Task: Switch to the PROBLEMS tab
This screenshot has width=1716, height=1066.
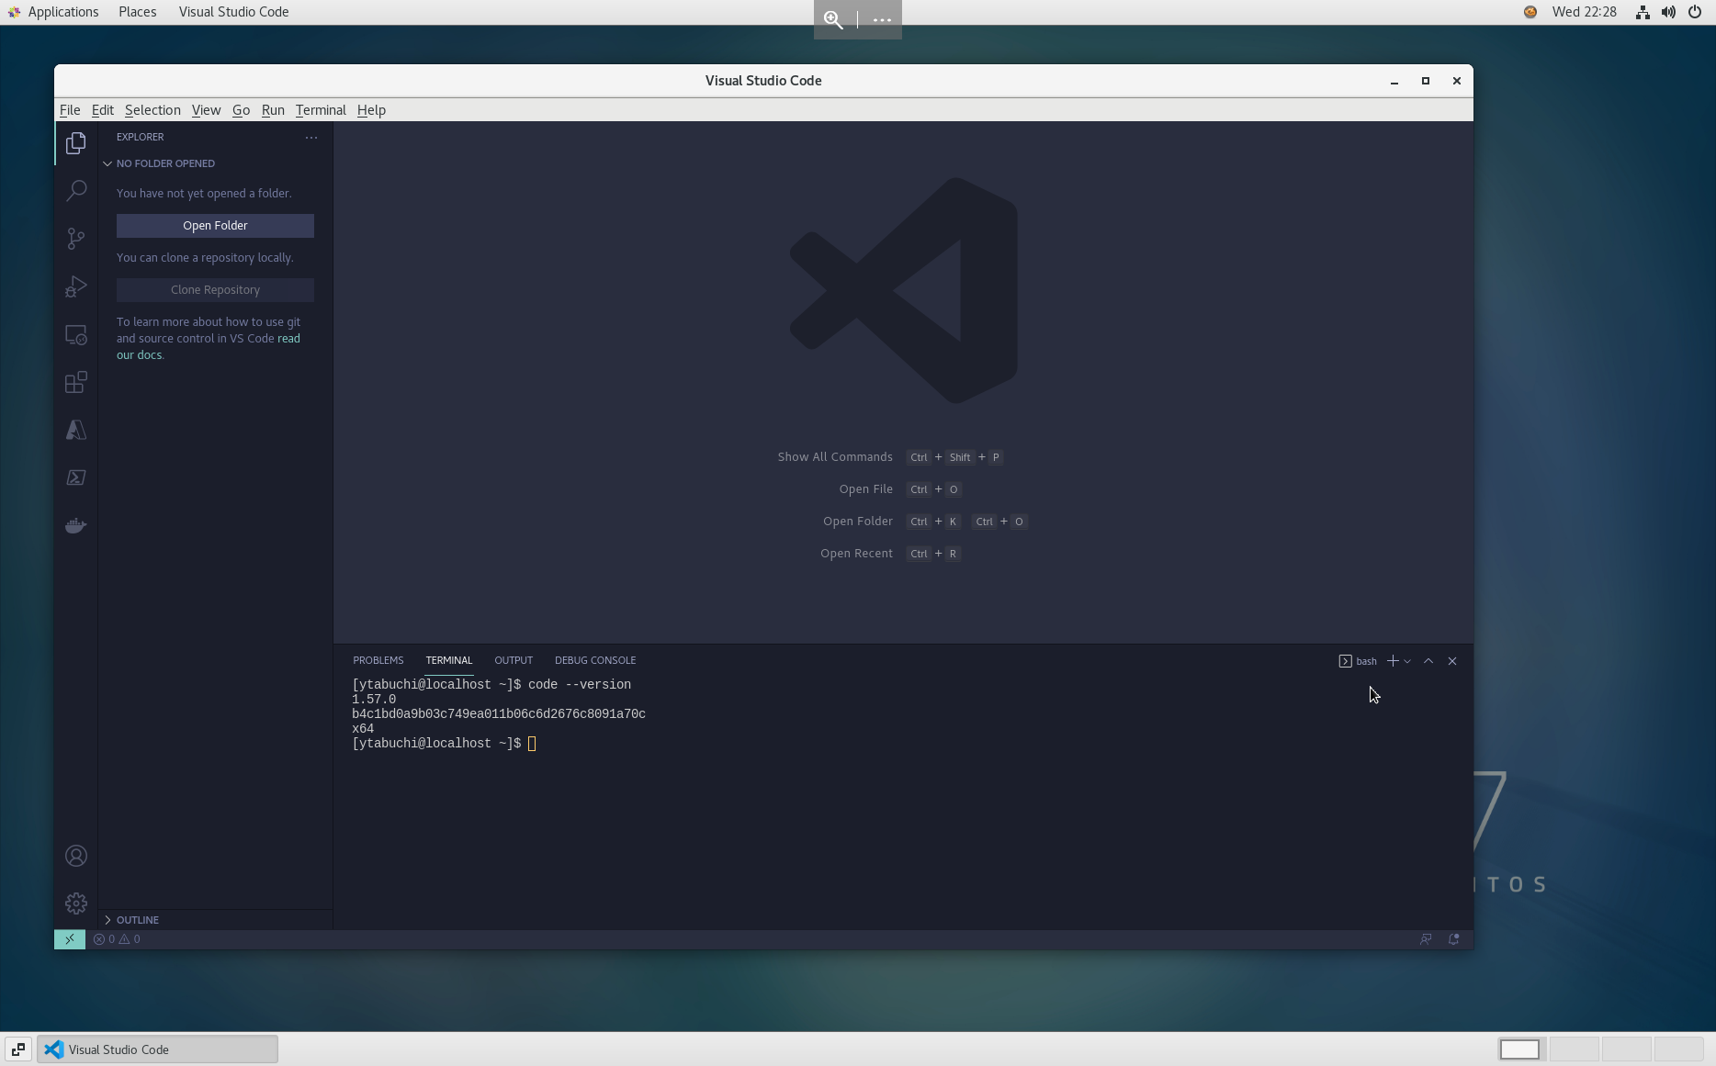Action: [x=378, y=660]
